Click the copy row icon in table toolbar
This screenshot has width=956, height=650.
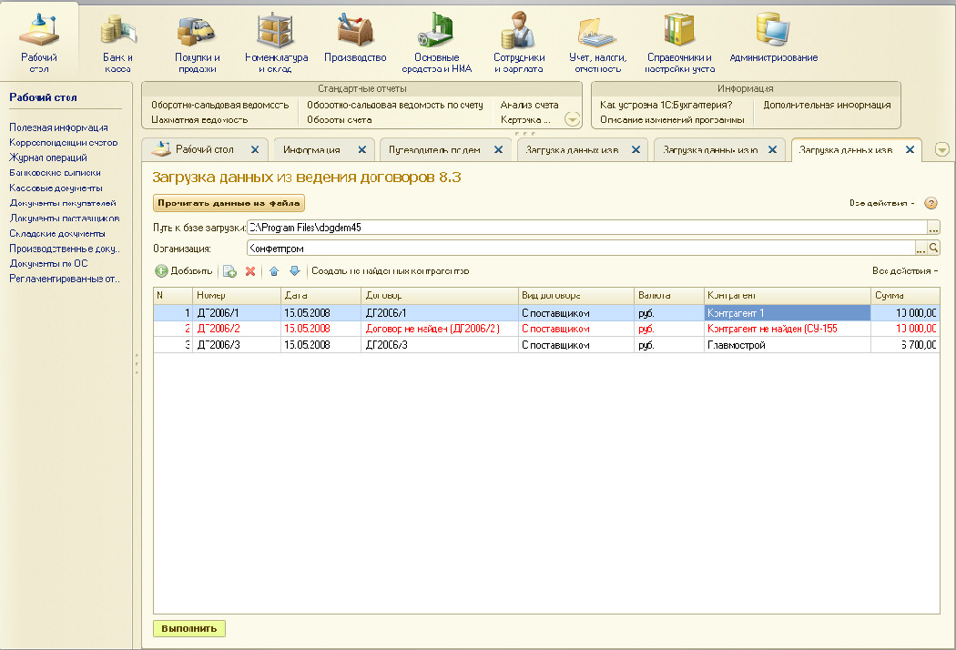(x=229, y=271)
